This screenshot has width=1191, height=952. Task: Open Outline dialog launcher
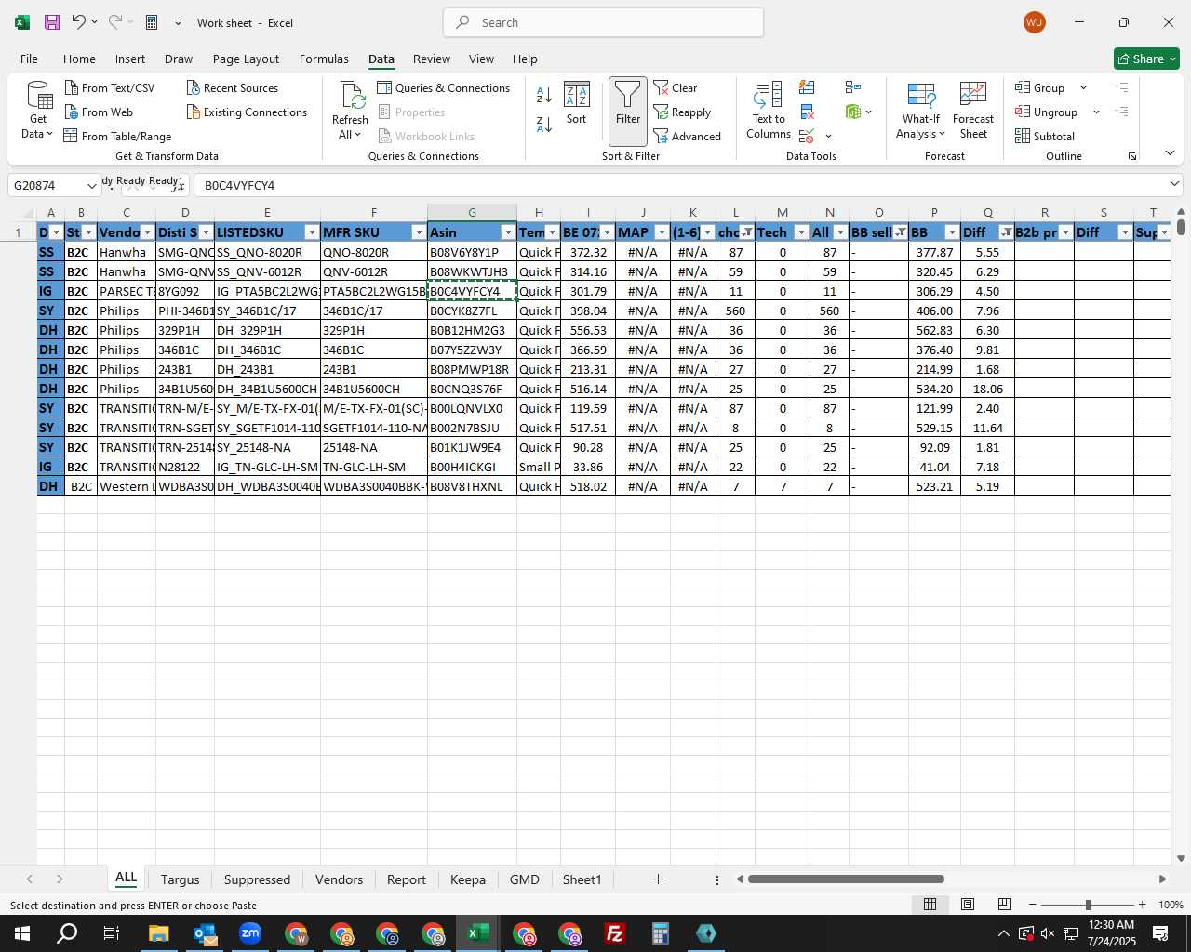[1132, 156]
